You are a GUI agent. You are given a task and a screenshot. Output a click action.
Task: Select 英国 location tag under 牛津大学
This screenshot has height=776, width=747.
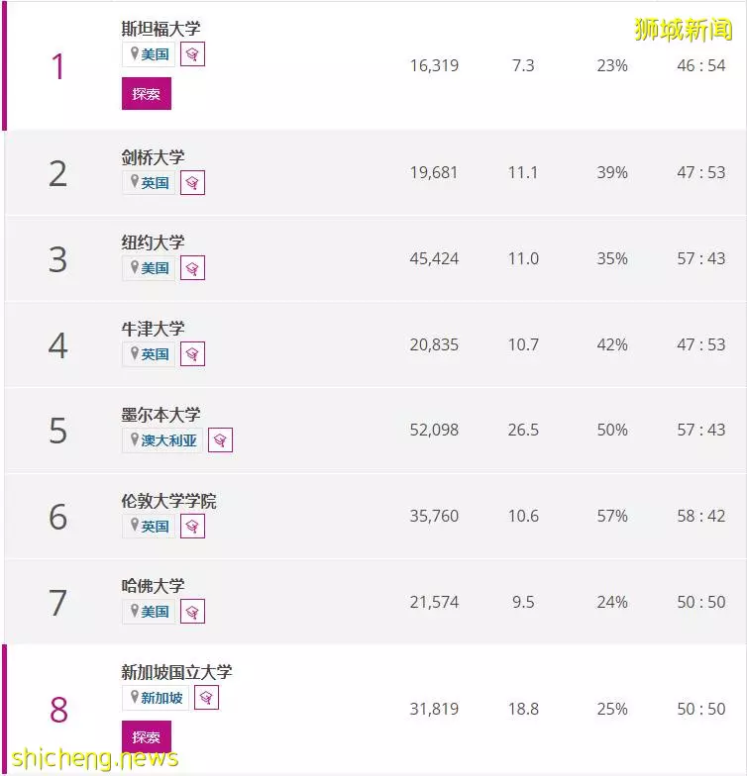click(x=149, y=354)
